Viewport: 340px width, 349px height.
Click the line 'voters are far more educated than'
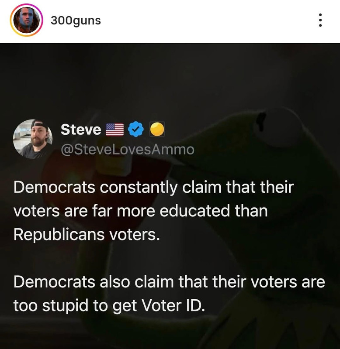141,211
